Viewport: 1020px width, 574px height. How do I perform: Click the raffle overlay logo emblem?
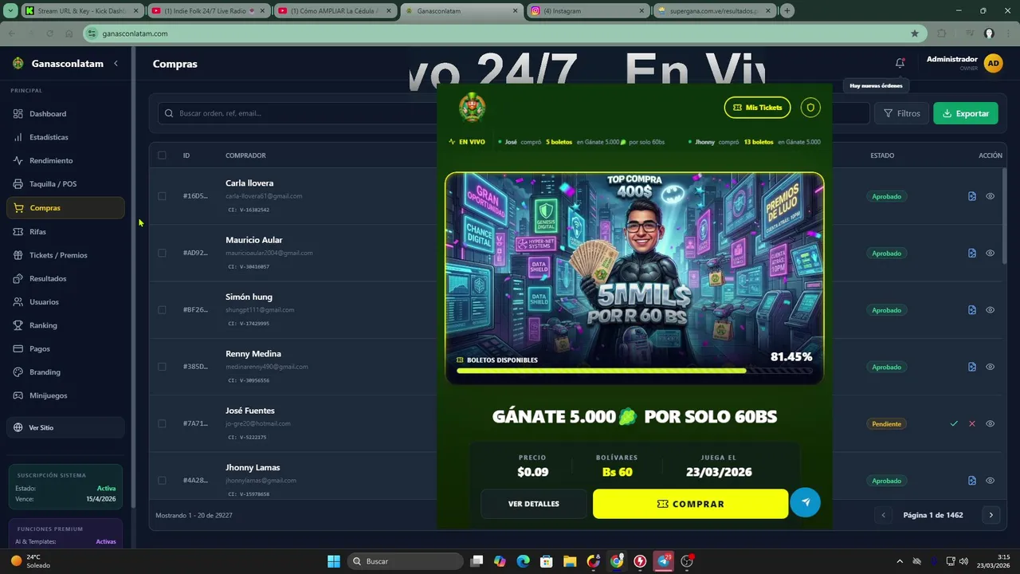pos(472,107)
